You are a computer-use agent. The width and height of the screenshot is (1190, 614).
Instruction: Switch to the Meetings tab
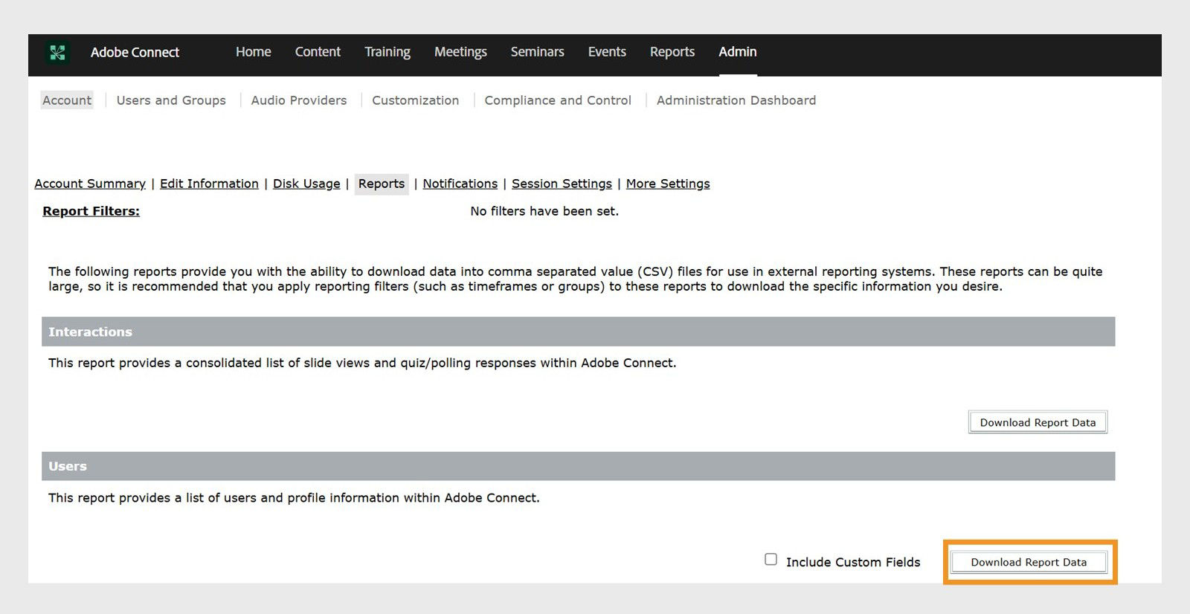point(460,52)
